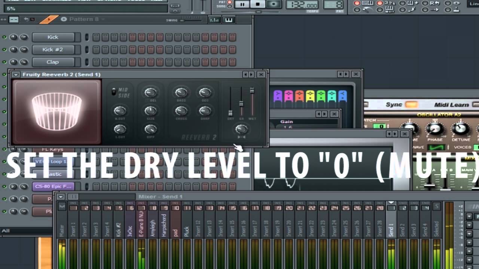
Task: Open the keyboard editor in step sequencer
Action: [228, 20]
